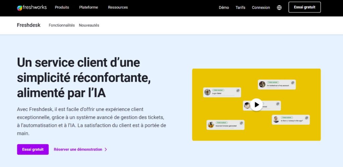343x167 pixels.
Task: Play the Freshdesk demo video
Action: (x=256, y=105)
